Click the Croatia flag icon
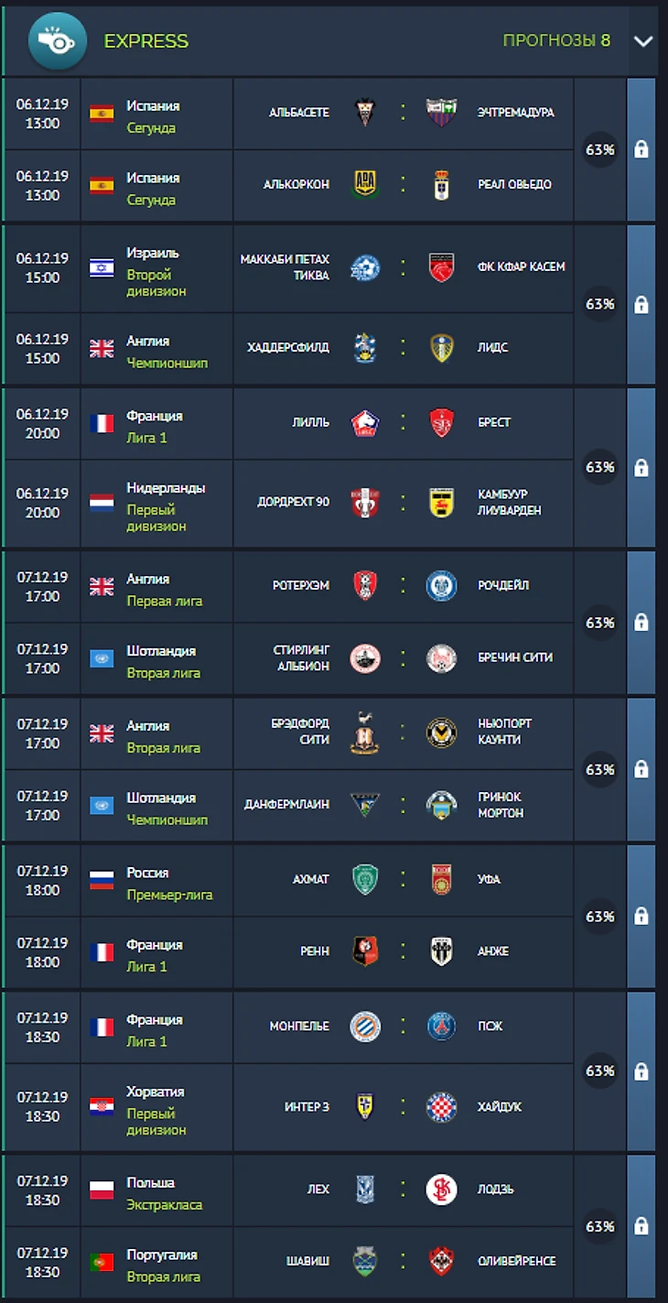This screenshot has height=1303, width=668. pyautogui.click(x=102, y=1107)
